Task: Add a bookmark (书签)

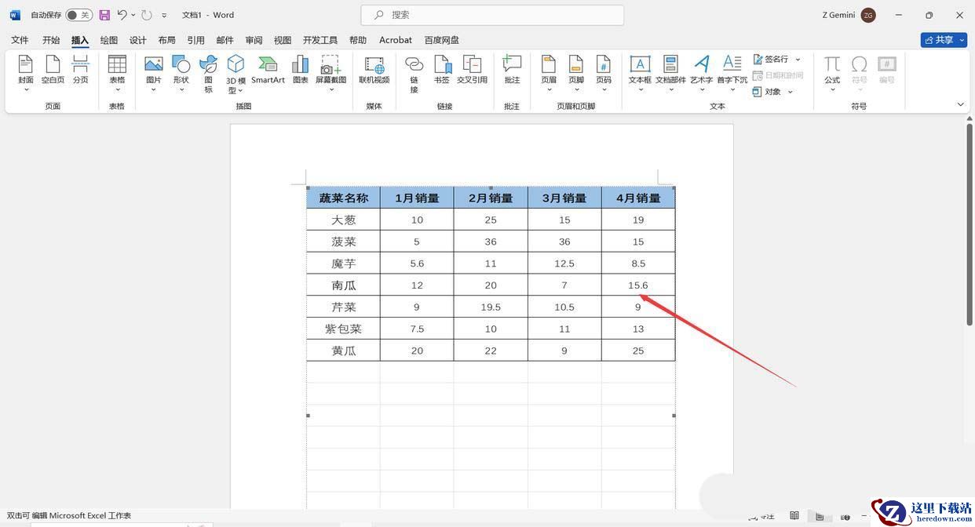Action: click(442, 70)
